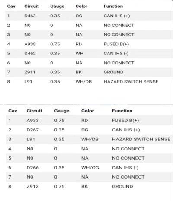Screen dimensions: 173x201
Task: Click the Z911 ground circuit
Action: [x=29, y=72]
